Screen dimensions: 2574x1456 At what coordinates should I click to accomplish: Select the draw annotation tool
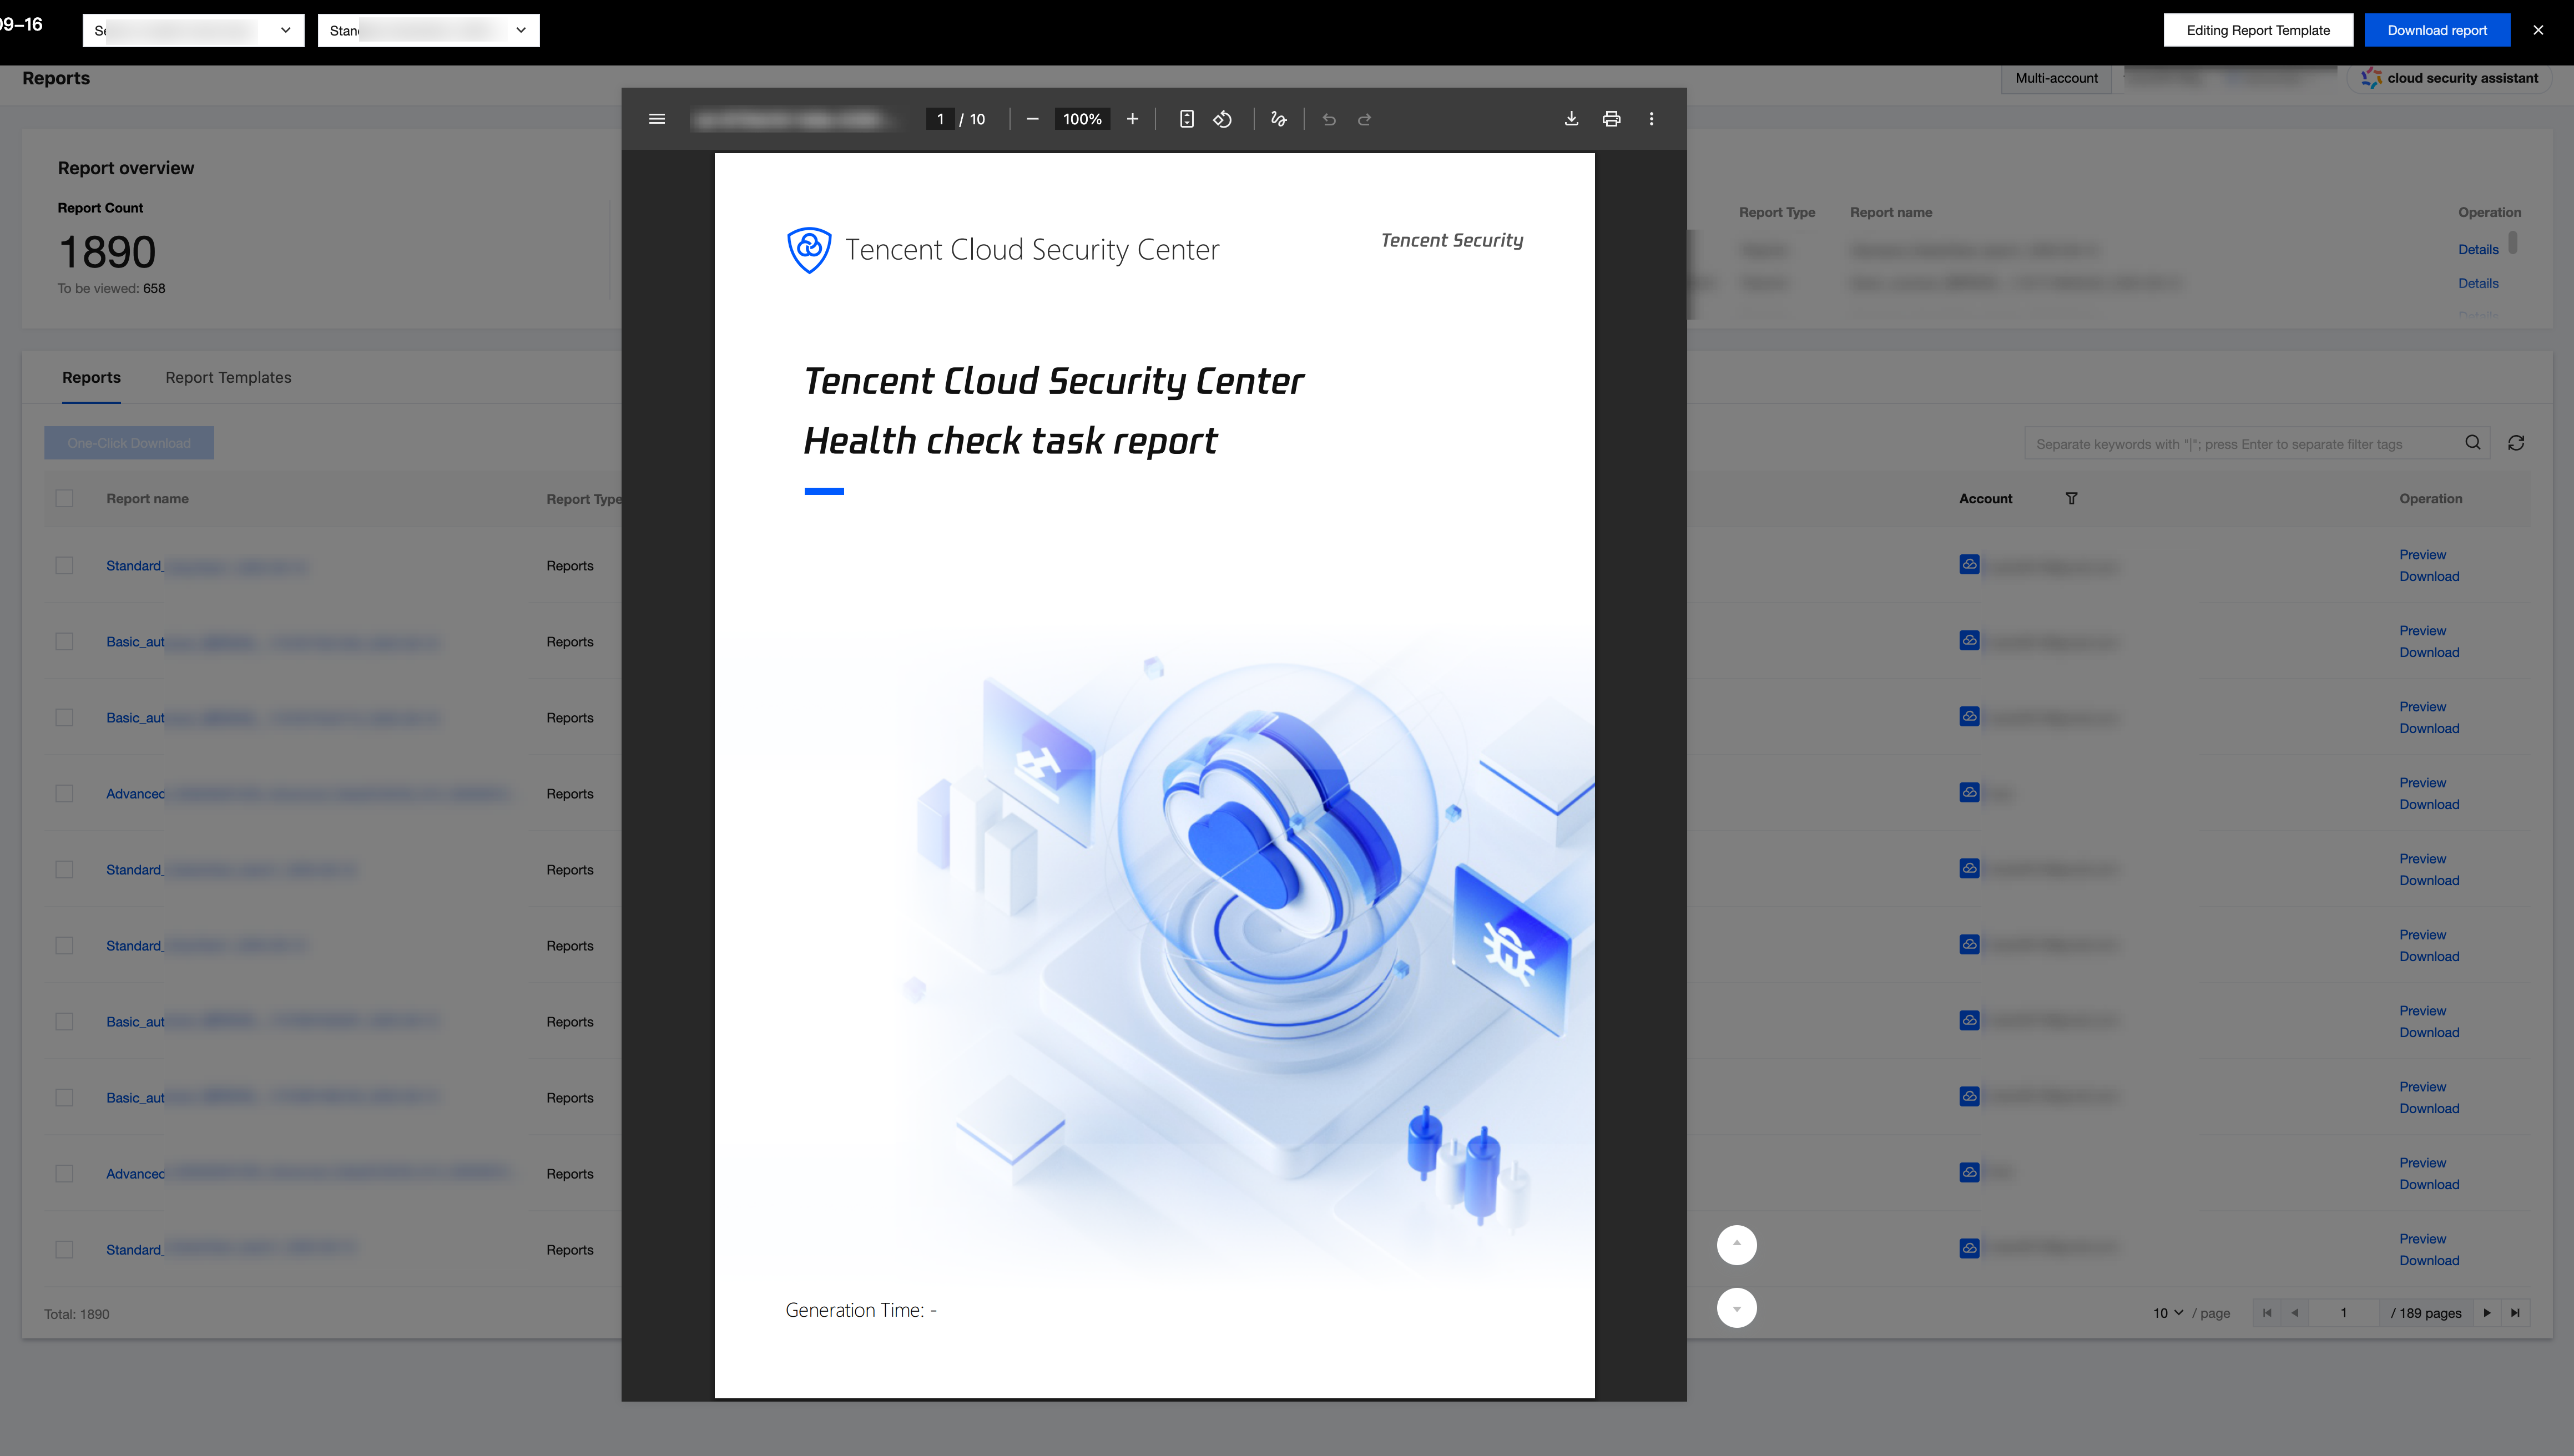1278,119
